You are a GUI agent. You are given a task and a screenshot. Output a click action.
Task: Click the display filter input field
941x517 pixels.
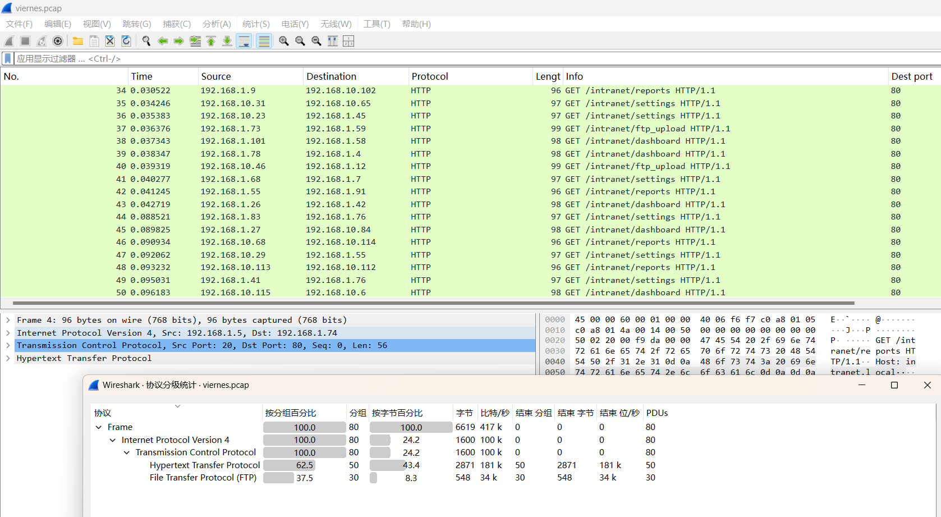(477, 58)
